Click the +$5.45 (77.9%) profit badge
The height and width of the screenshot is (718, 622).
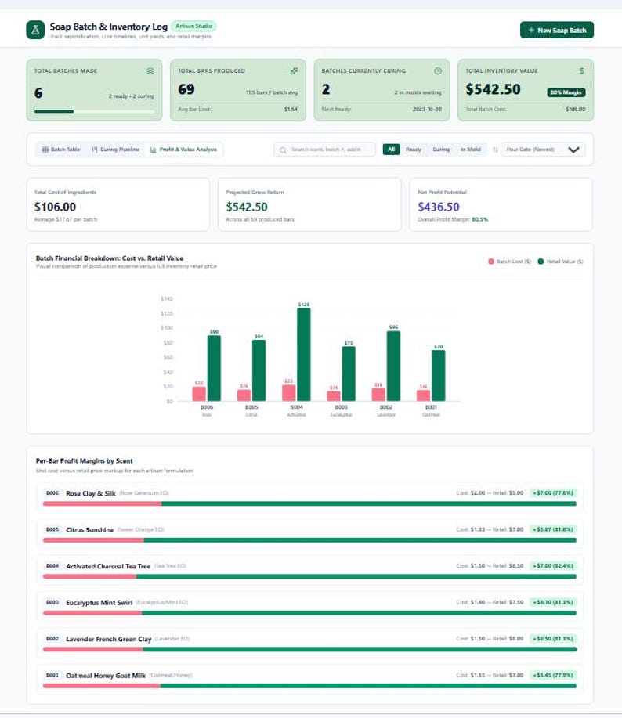pos(553,675)
